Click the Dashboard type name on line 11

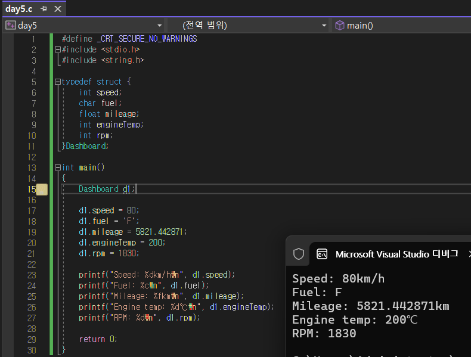tap(86, 146)
